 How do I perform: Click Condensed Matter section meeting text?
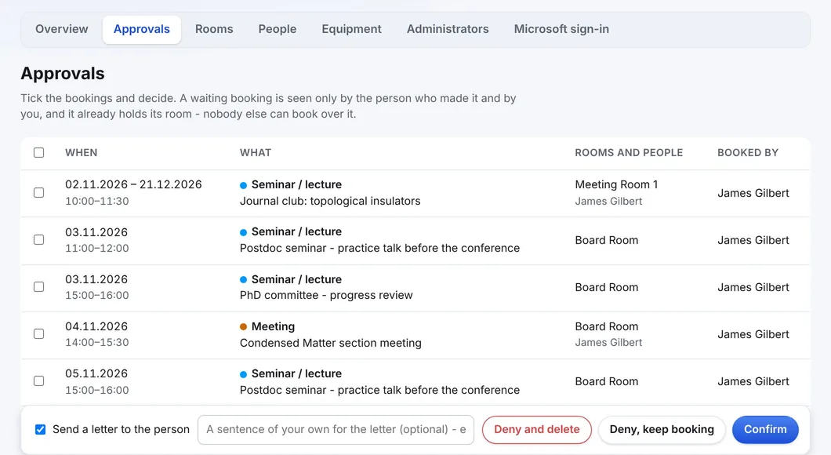point(331,343)
